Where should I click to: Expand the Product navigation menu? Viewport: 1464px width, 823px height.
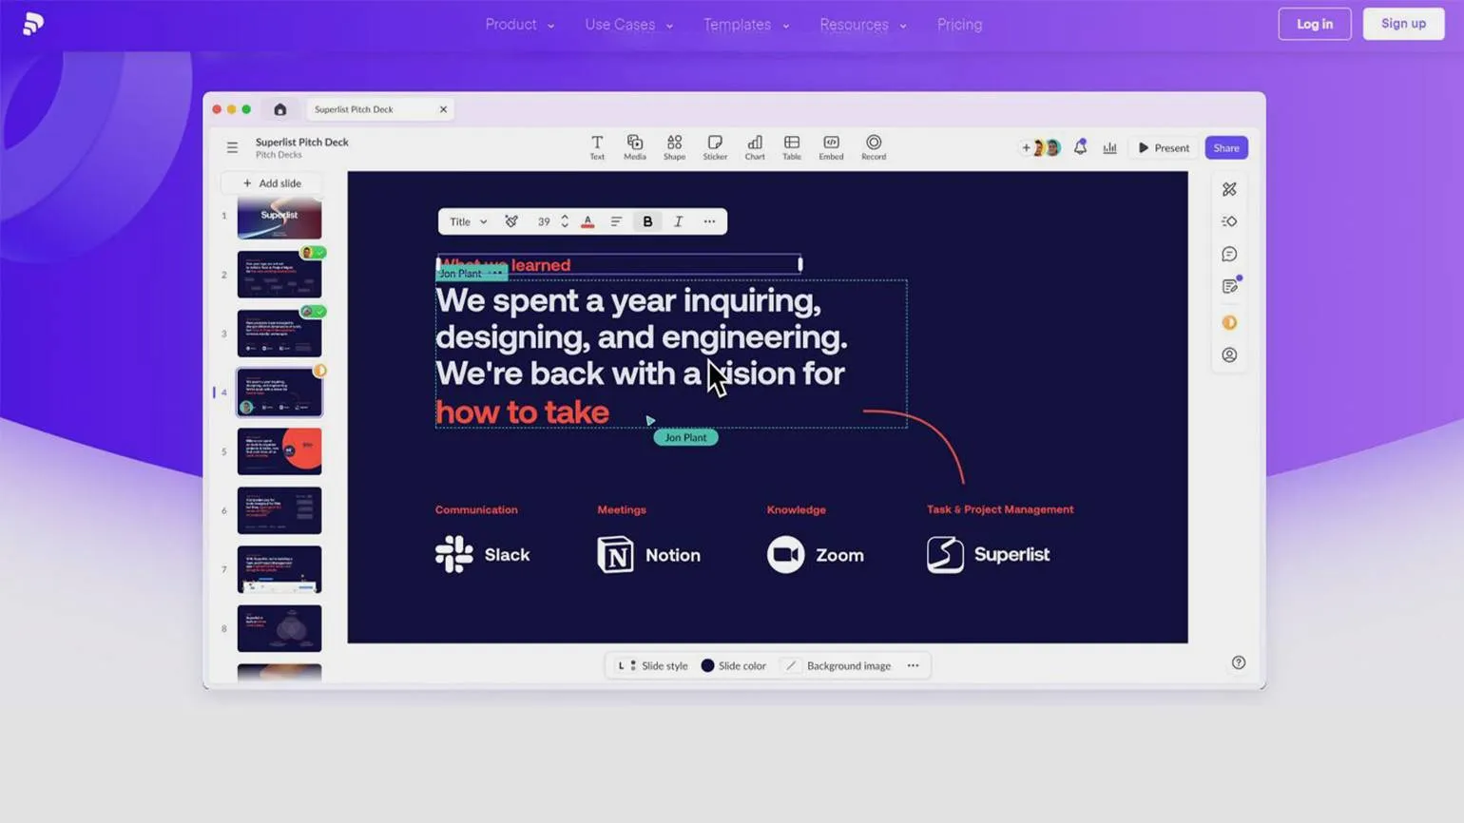click(x=519, y=25)
